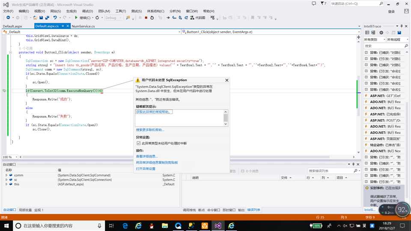Screen dimensions: 411x231
Task: Open the Button1_Click member dropdown
Action: pyautogui.click(x=271, y=32)
